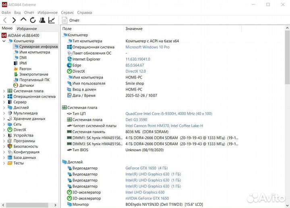This screenshot has height=208, width=290.
Task: Refresh the page with the circular arrow icon
Action: click(33, 20)
